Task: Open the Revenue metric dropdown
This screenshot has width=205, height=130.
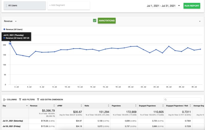Action: (x=10, y=21)
